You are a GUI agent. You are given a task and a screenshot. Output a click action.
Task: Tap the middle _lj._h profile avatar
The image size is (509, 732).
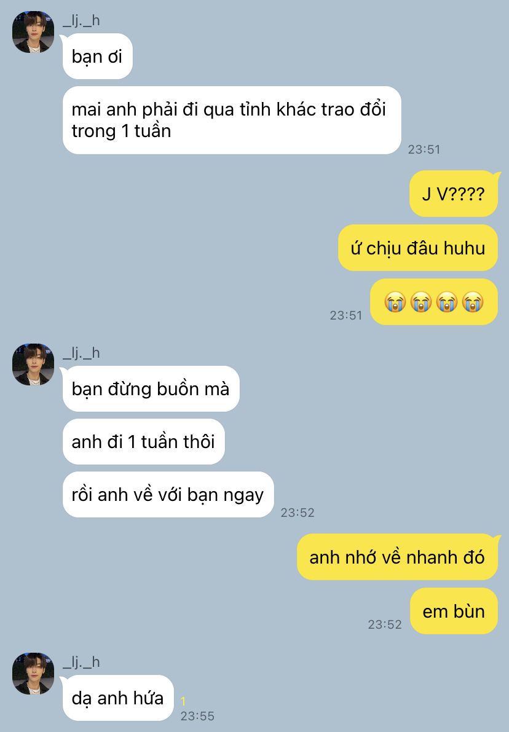33,364
